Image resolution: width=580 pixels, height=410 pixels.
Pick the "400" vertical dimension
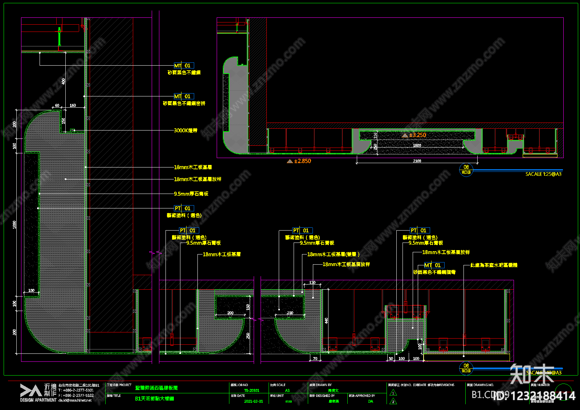(64, 81)
